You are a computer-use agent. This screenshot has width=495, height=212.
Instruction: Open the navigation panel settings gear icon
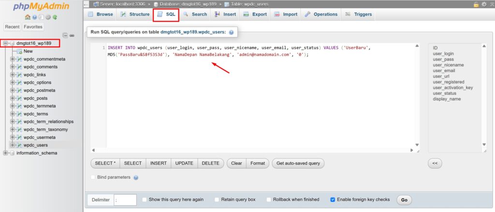[x=48, y=17]
